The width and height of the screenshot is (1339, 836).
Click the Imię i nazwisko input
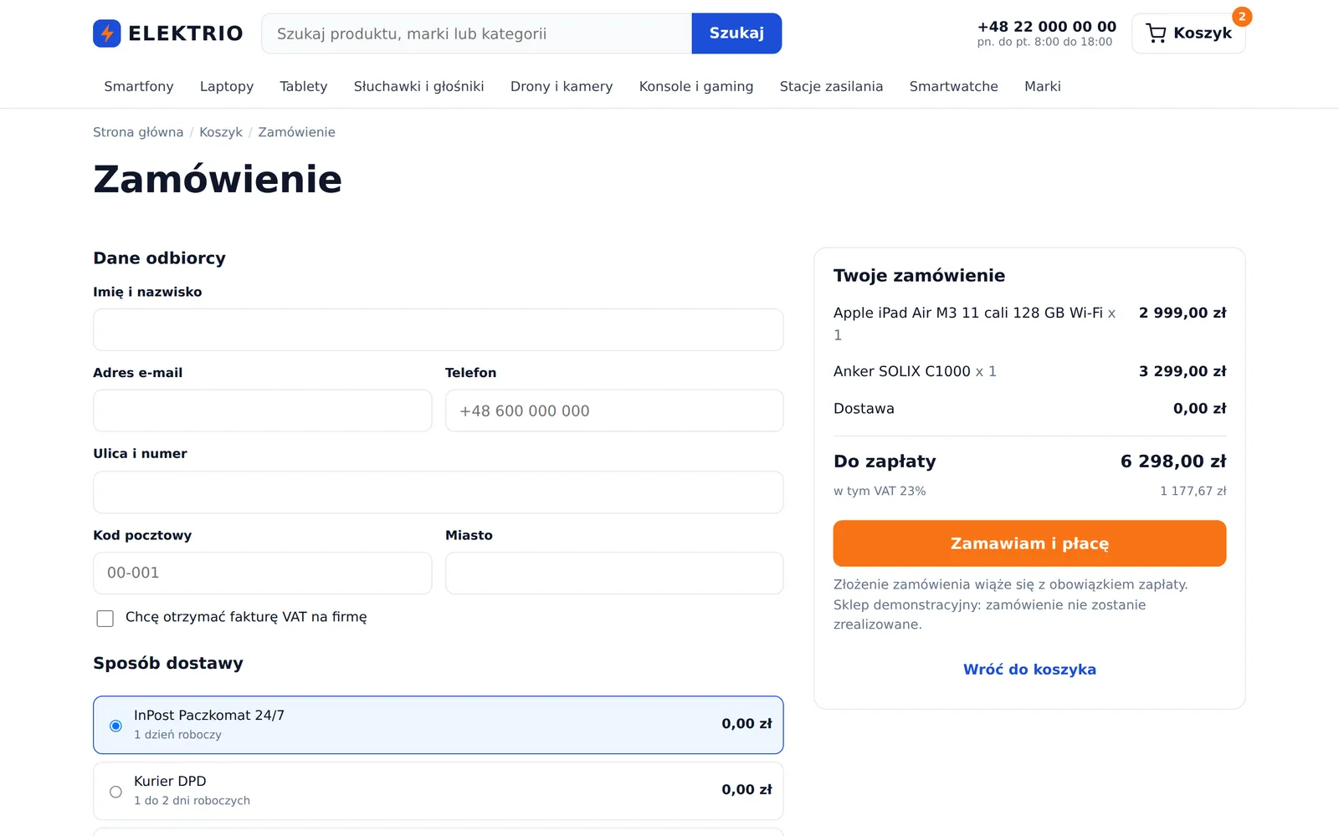tap(439, 330)
